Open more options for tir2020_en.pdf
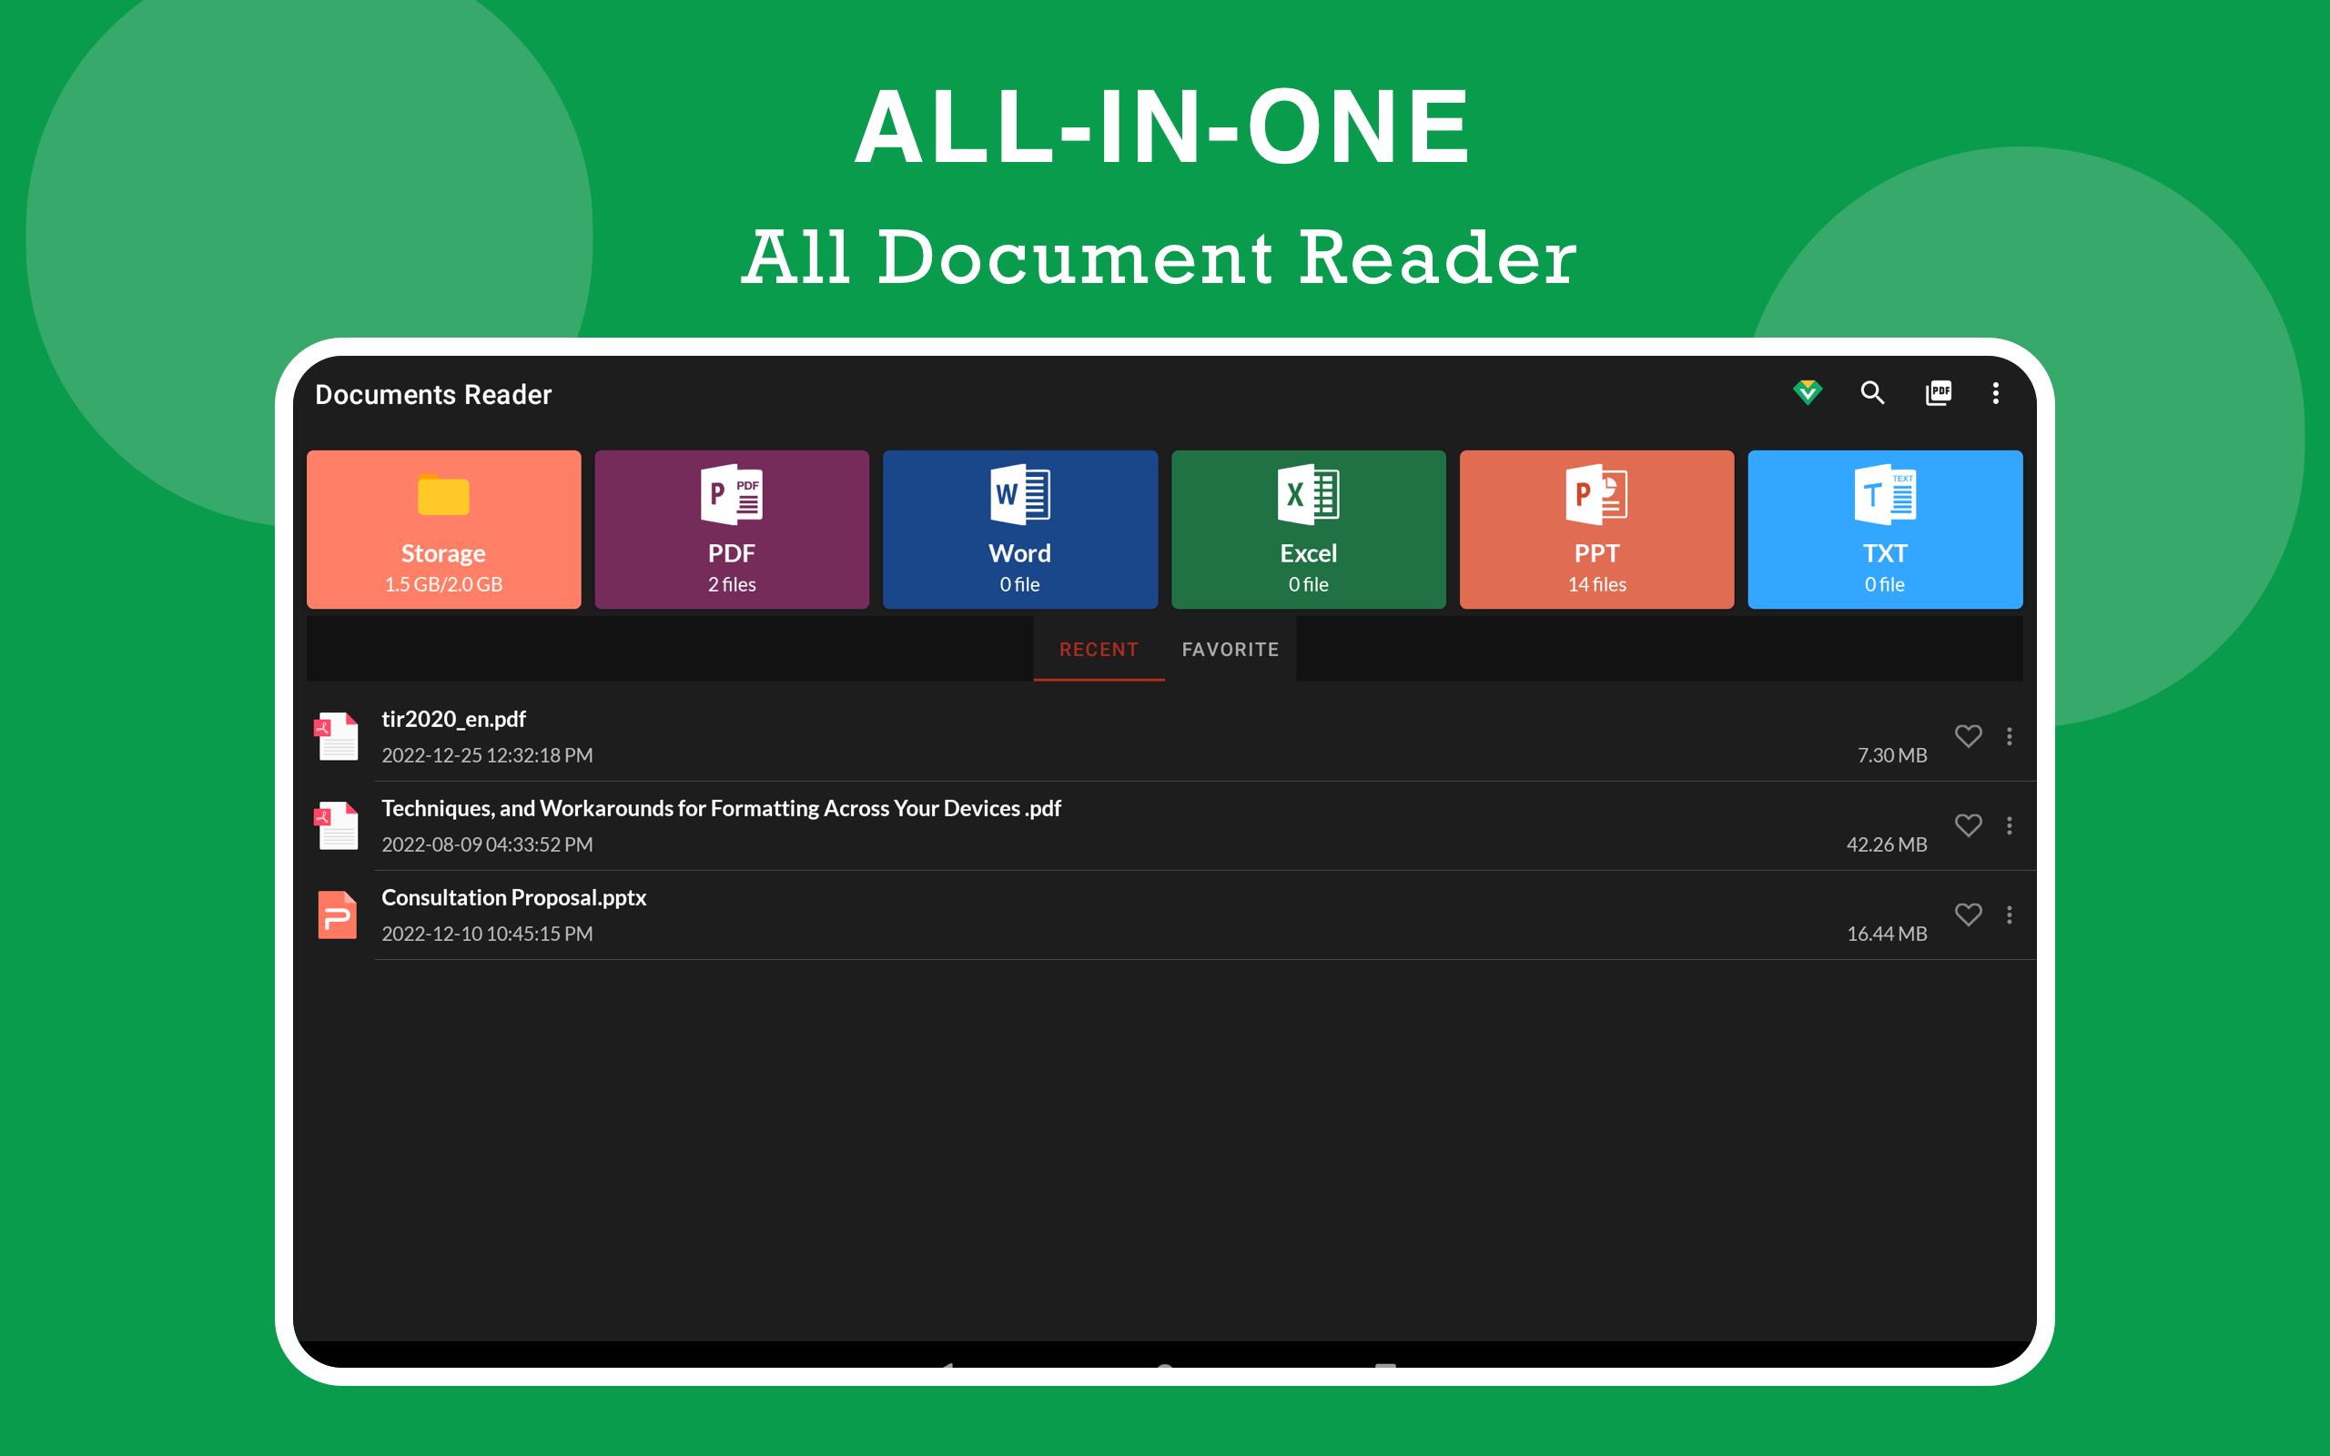Image resolution: width=2330 pixels, height=1456 pixels. click(2010, 735)
